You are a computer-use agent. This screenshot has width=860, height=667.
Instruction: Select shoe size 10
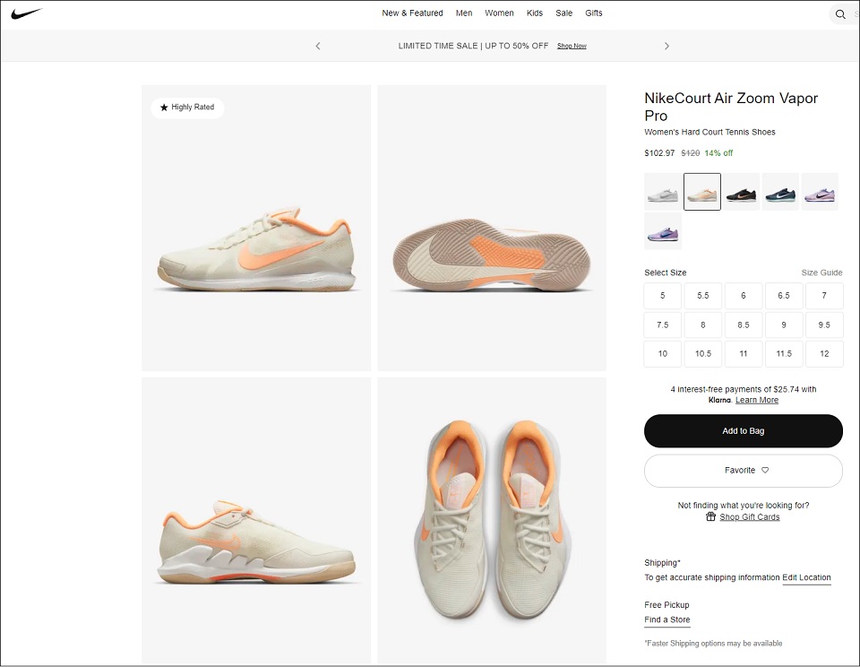click(x=663, y=354)
